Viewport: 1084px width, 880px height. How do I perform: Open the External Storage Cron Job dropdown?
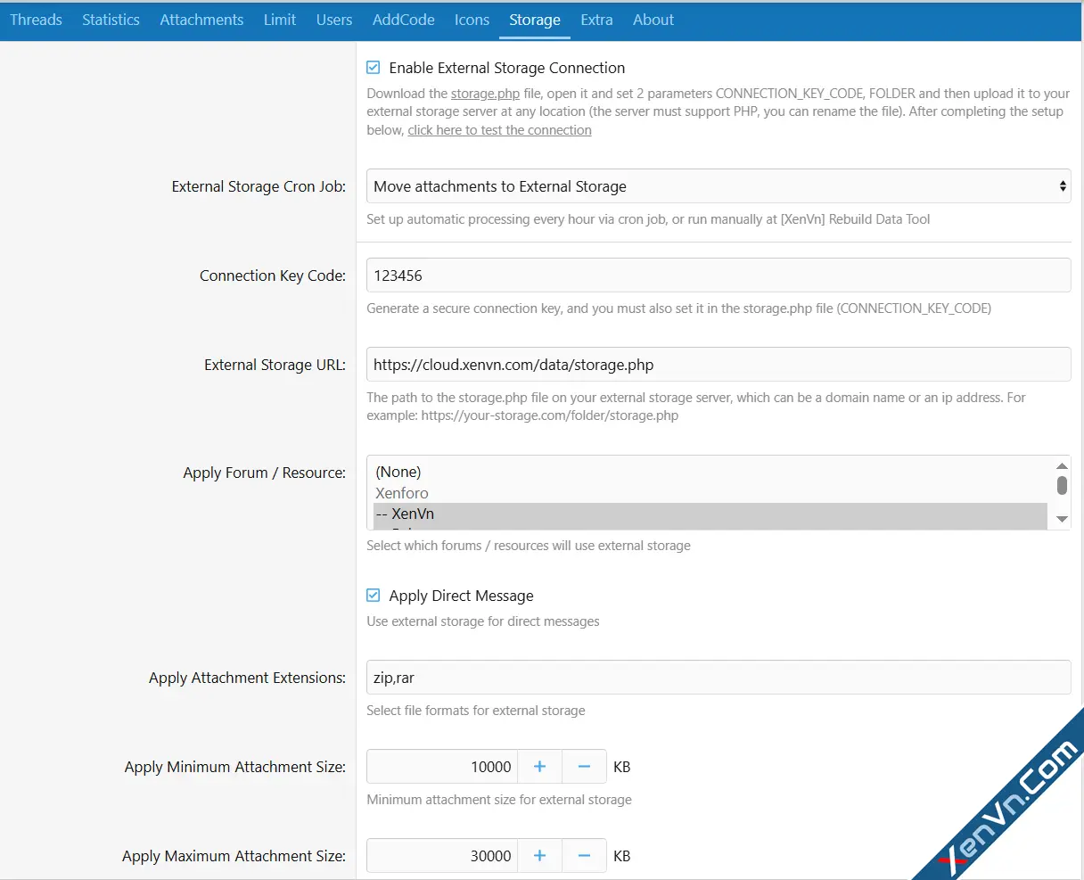(719, 186)
